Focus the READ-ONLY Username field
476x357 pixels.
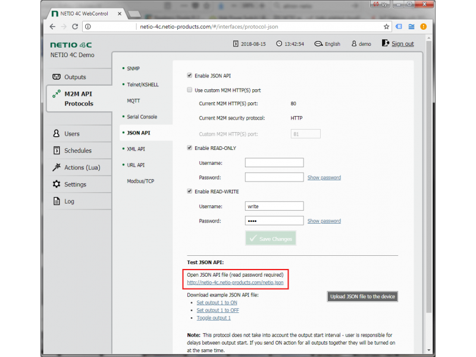(x=274, y=162)
